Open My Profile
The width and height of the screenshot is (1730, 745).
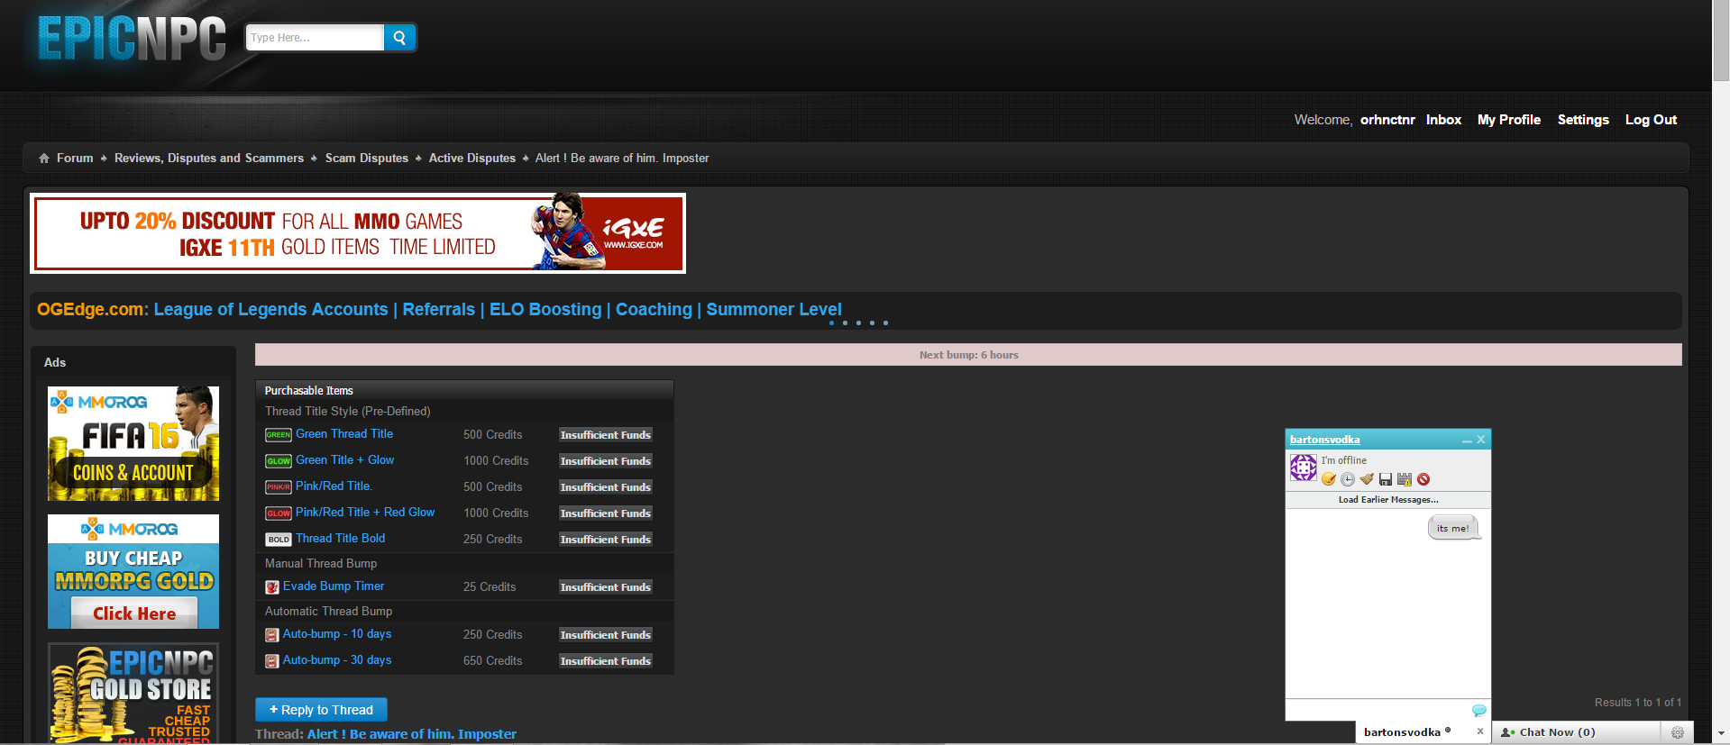click(x=1509, y=120)
